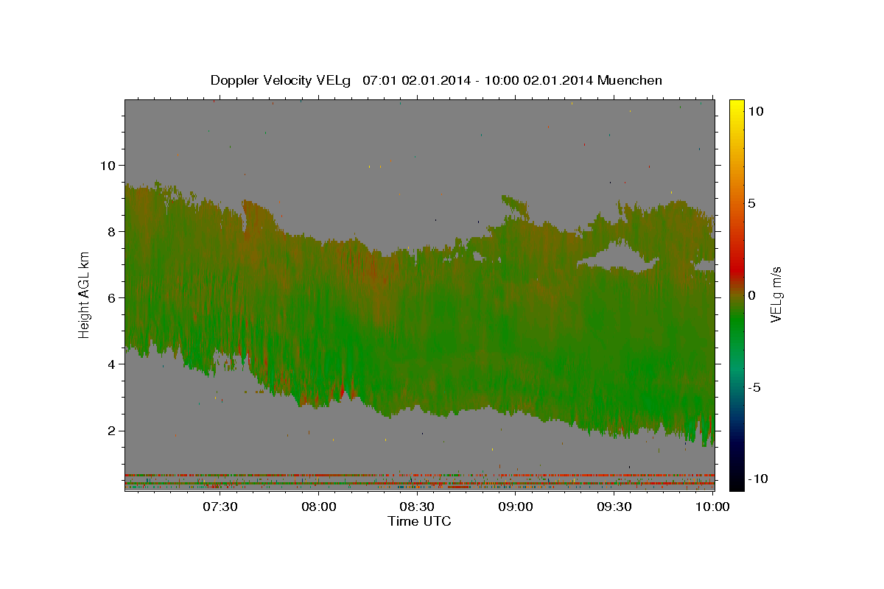Pick the yellow top of the colorbar
The height and width of the screenshot is (589, 884).
tap(737, 105)
